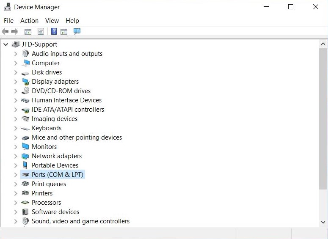The height and width of the screenshot is (239, 328).
Task: Click the Human Interface Devices icon
Action: [25, 100]
